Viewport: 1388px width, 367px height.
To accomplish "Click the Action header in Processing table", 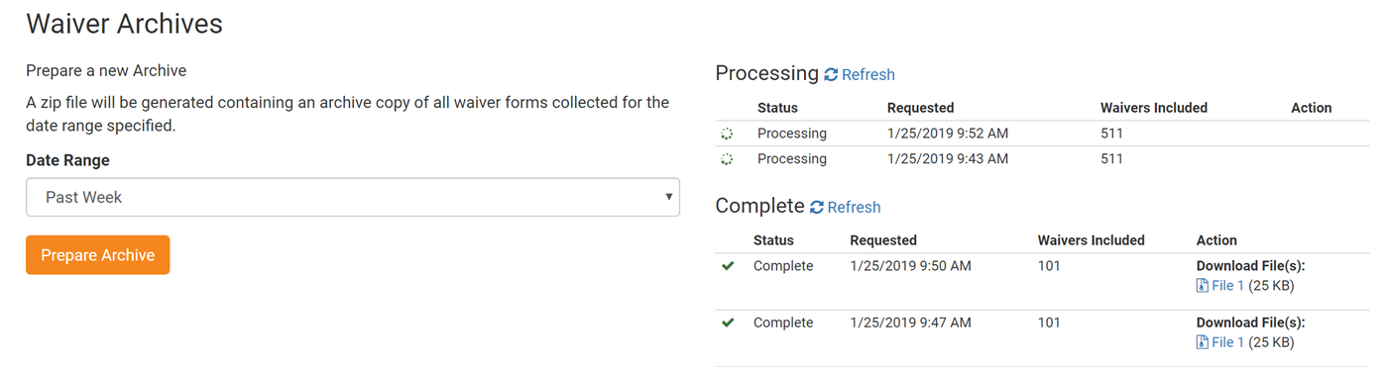I will (x=1312, y=108).
